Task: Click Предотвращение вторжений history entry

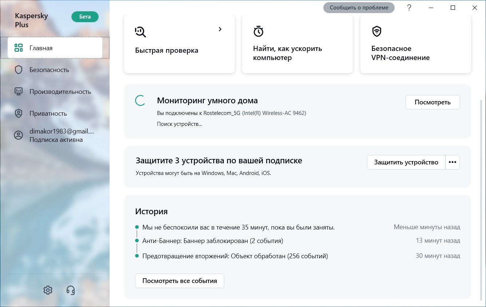Action: 235,256
